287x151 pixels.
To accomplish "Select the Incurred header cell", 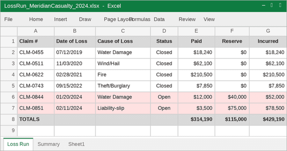I will pos(268,41).
